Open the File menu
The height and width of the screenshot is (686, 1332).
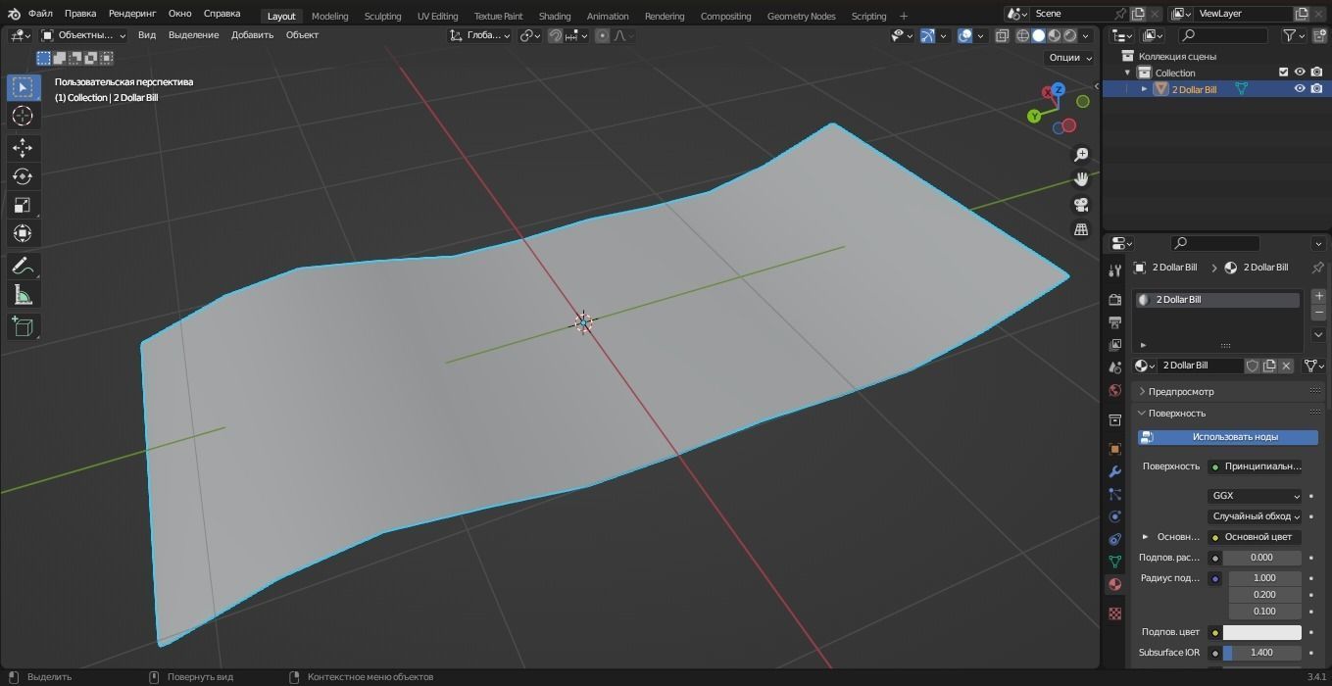[x=40, y=14]
